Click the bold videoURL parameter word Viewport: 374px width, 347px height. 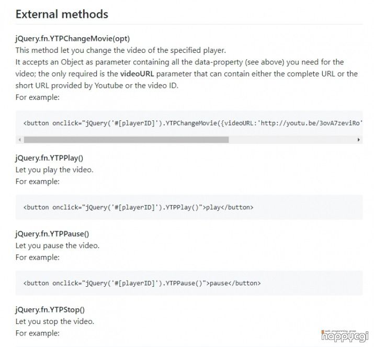(x=137, y=74)
